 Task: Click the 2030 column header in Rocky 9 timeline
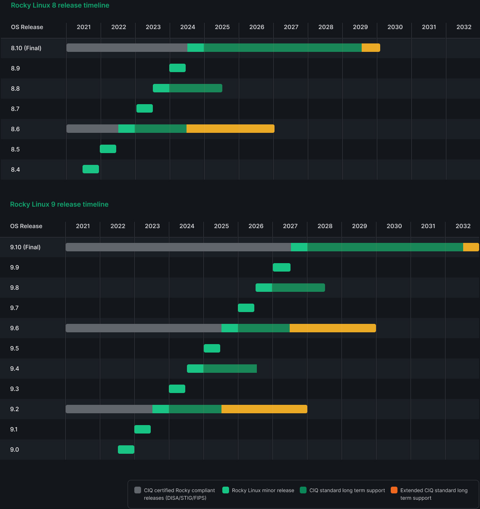pyautogui.click(x=394, y=226)
